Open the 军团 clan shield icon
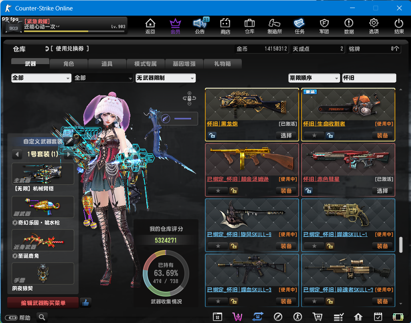 pyautogui.click(x=324, y=26)
